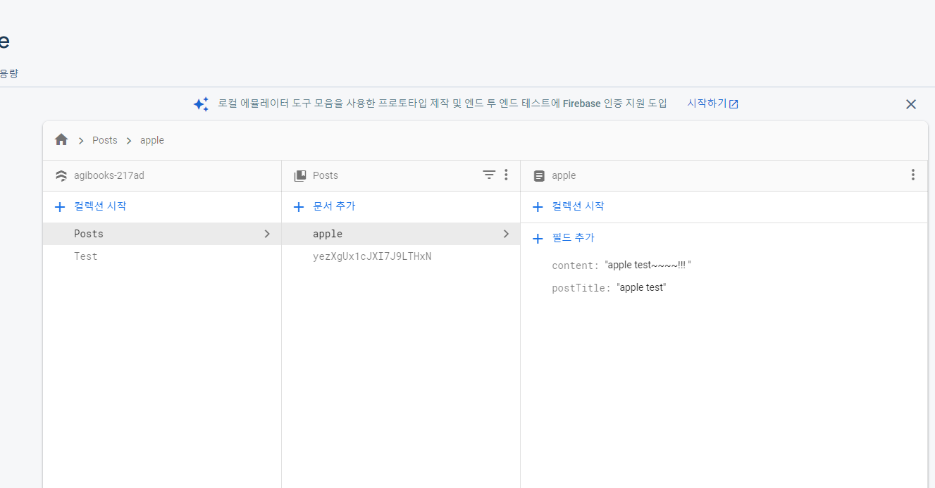Select the Test collection row
The width and height of the screenshot is (935, 488).
point(162,256)
